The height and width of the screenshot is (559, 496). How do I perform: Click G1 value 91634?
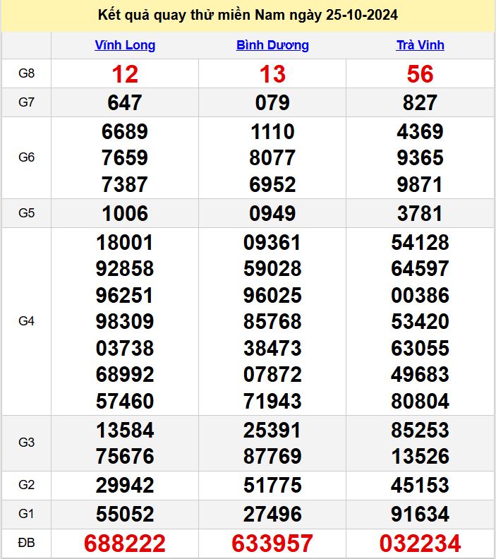pyautogui.click(x=420, y=514)
